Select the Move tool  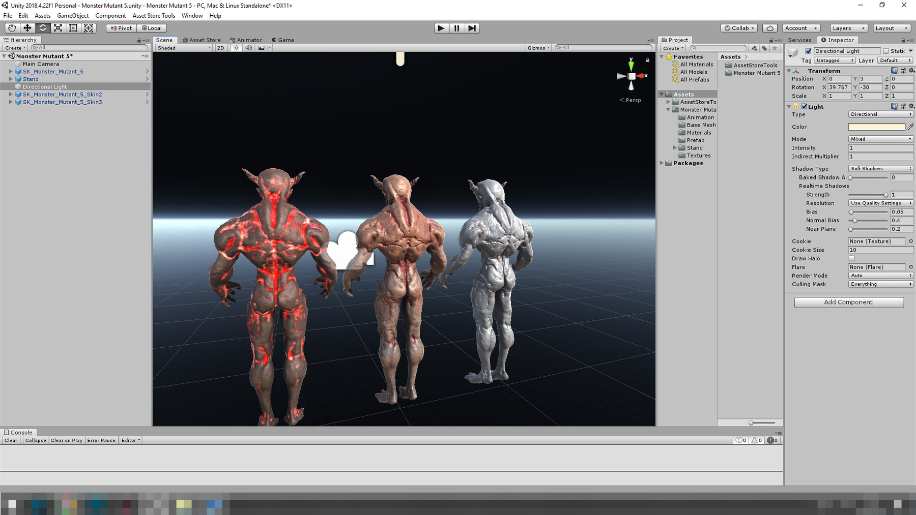click(x=27, y=28)
